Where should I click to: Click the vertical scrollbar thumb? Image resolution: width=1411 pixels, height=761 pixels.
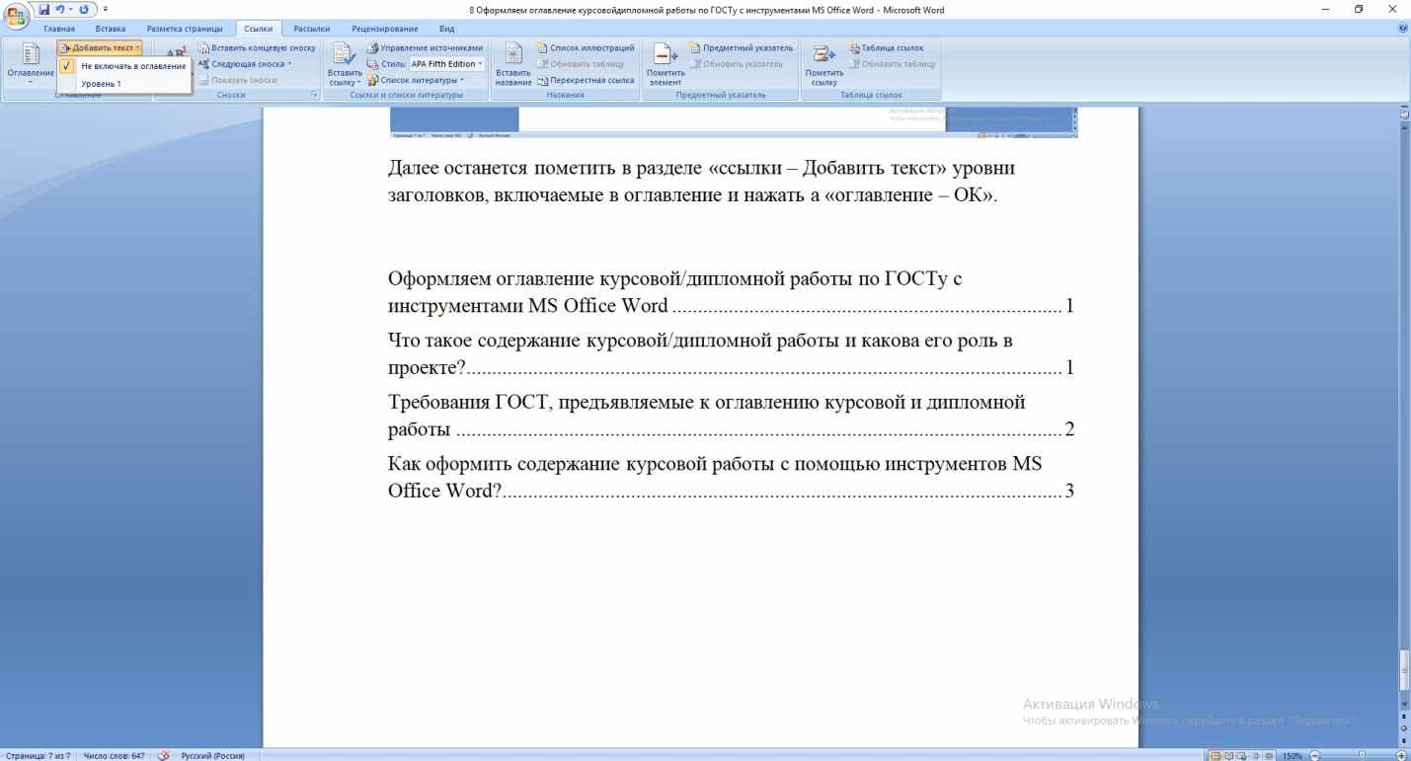pos(1403,668)
